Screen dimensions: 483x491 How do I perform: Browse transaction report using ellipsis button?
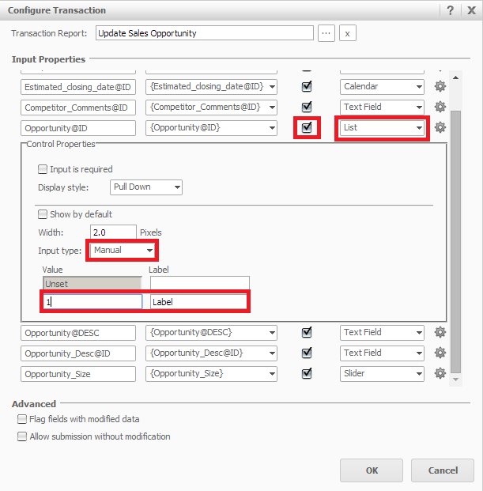point(326,33)
